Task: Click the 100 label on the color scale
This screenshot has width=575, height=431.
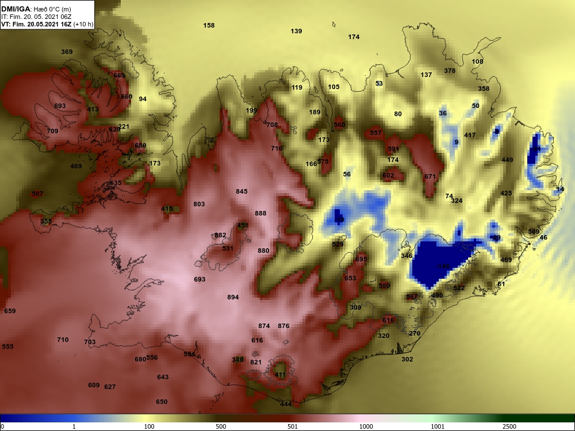Action: pos(149,426)
